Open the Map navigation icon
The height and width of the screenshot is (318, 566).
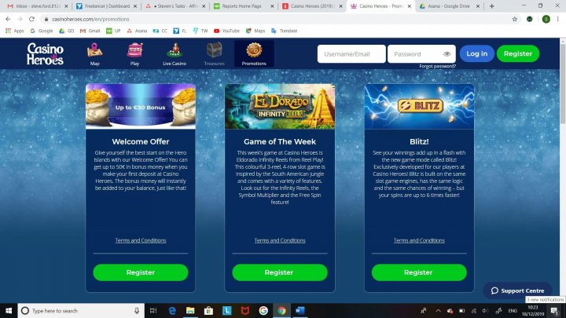tap(94, 50)
